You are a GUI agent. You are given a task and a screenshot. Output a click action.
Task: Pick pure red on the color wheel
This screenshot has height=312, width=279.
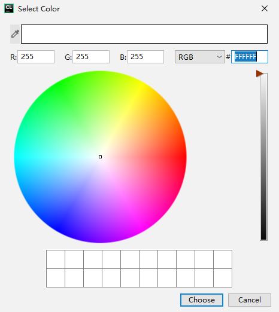click(x=183, y=157)
